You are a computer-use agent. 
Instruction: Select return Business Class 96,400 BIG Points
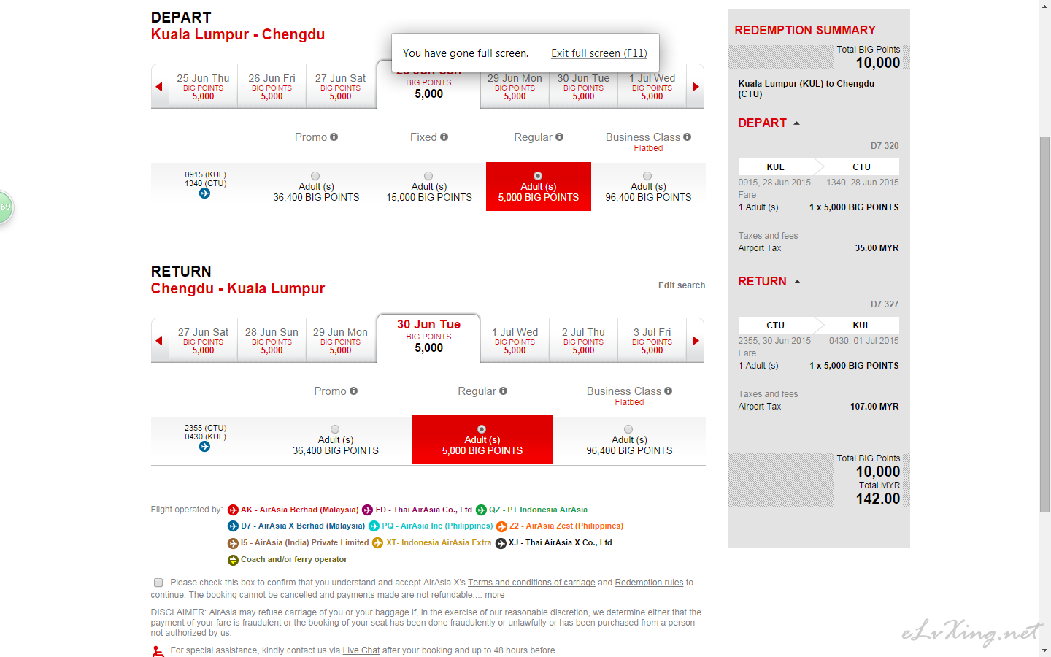click(628, 429)
